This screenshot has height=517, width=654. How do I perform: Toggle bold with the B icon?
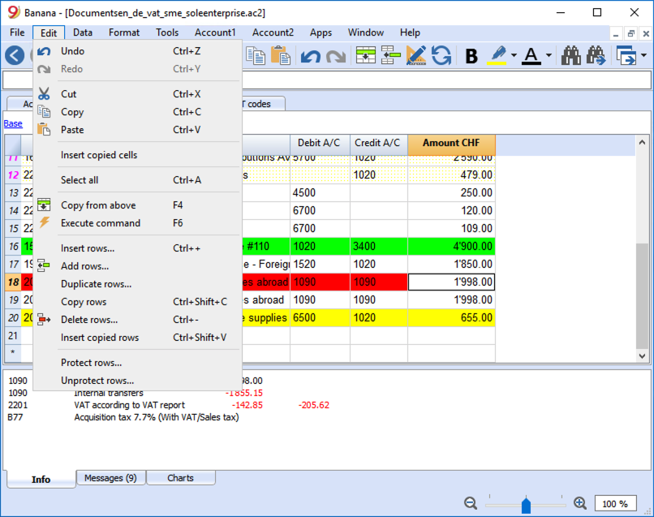coord(471,56)
